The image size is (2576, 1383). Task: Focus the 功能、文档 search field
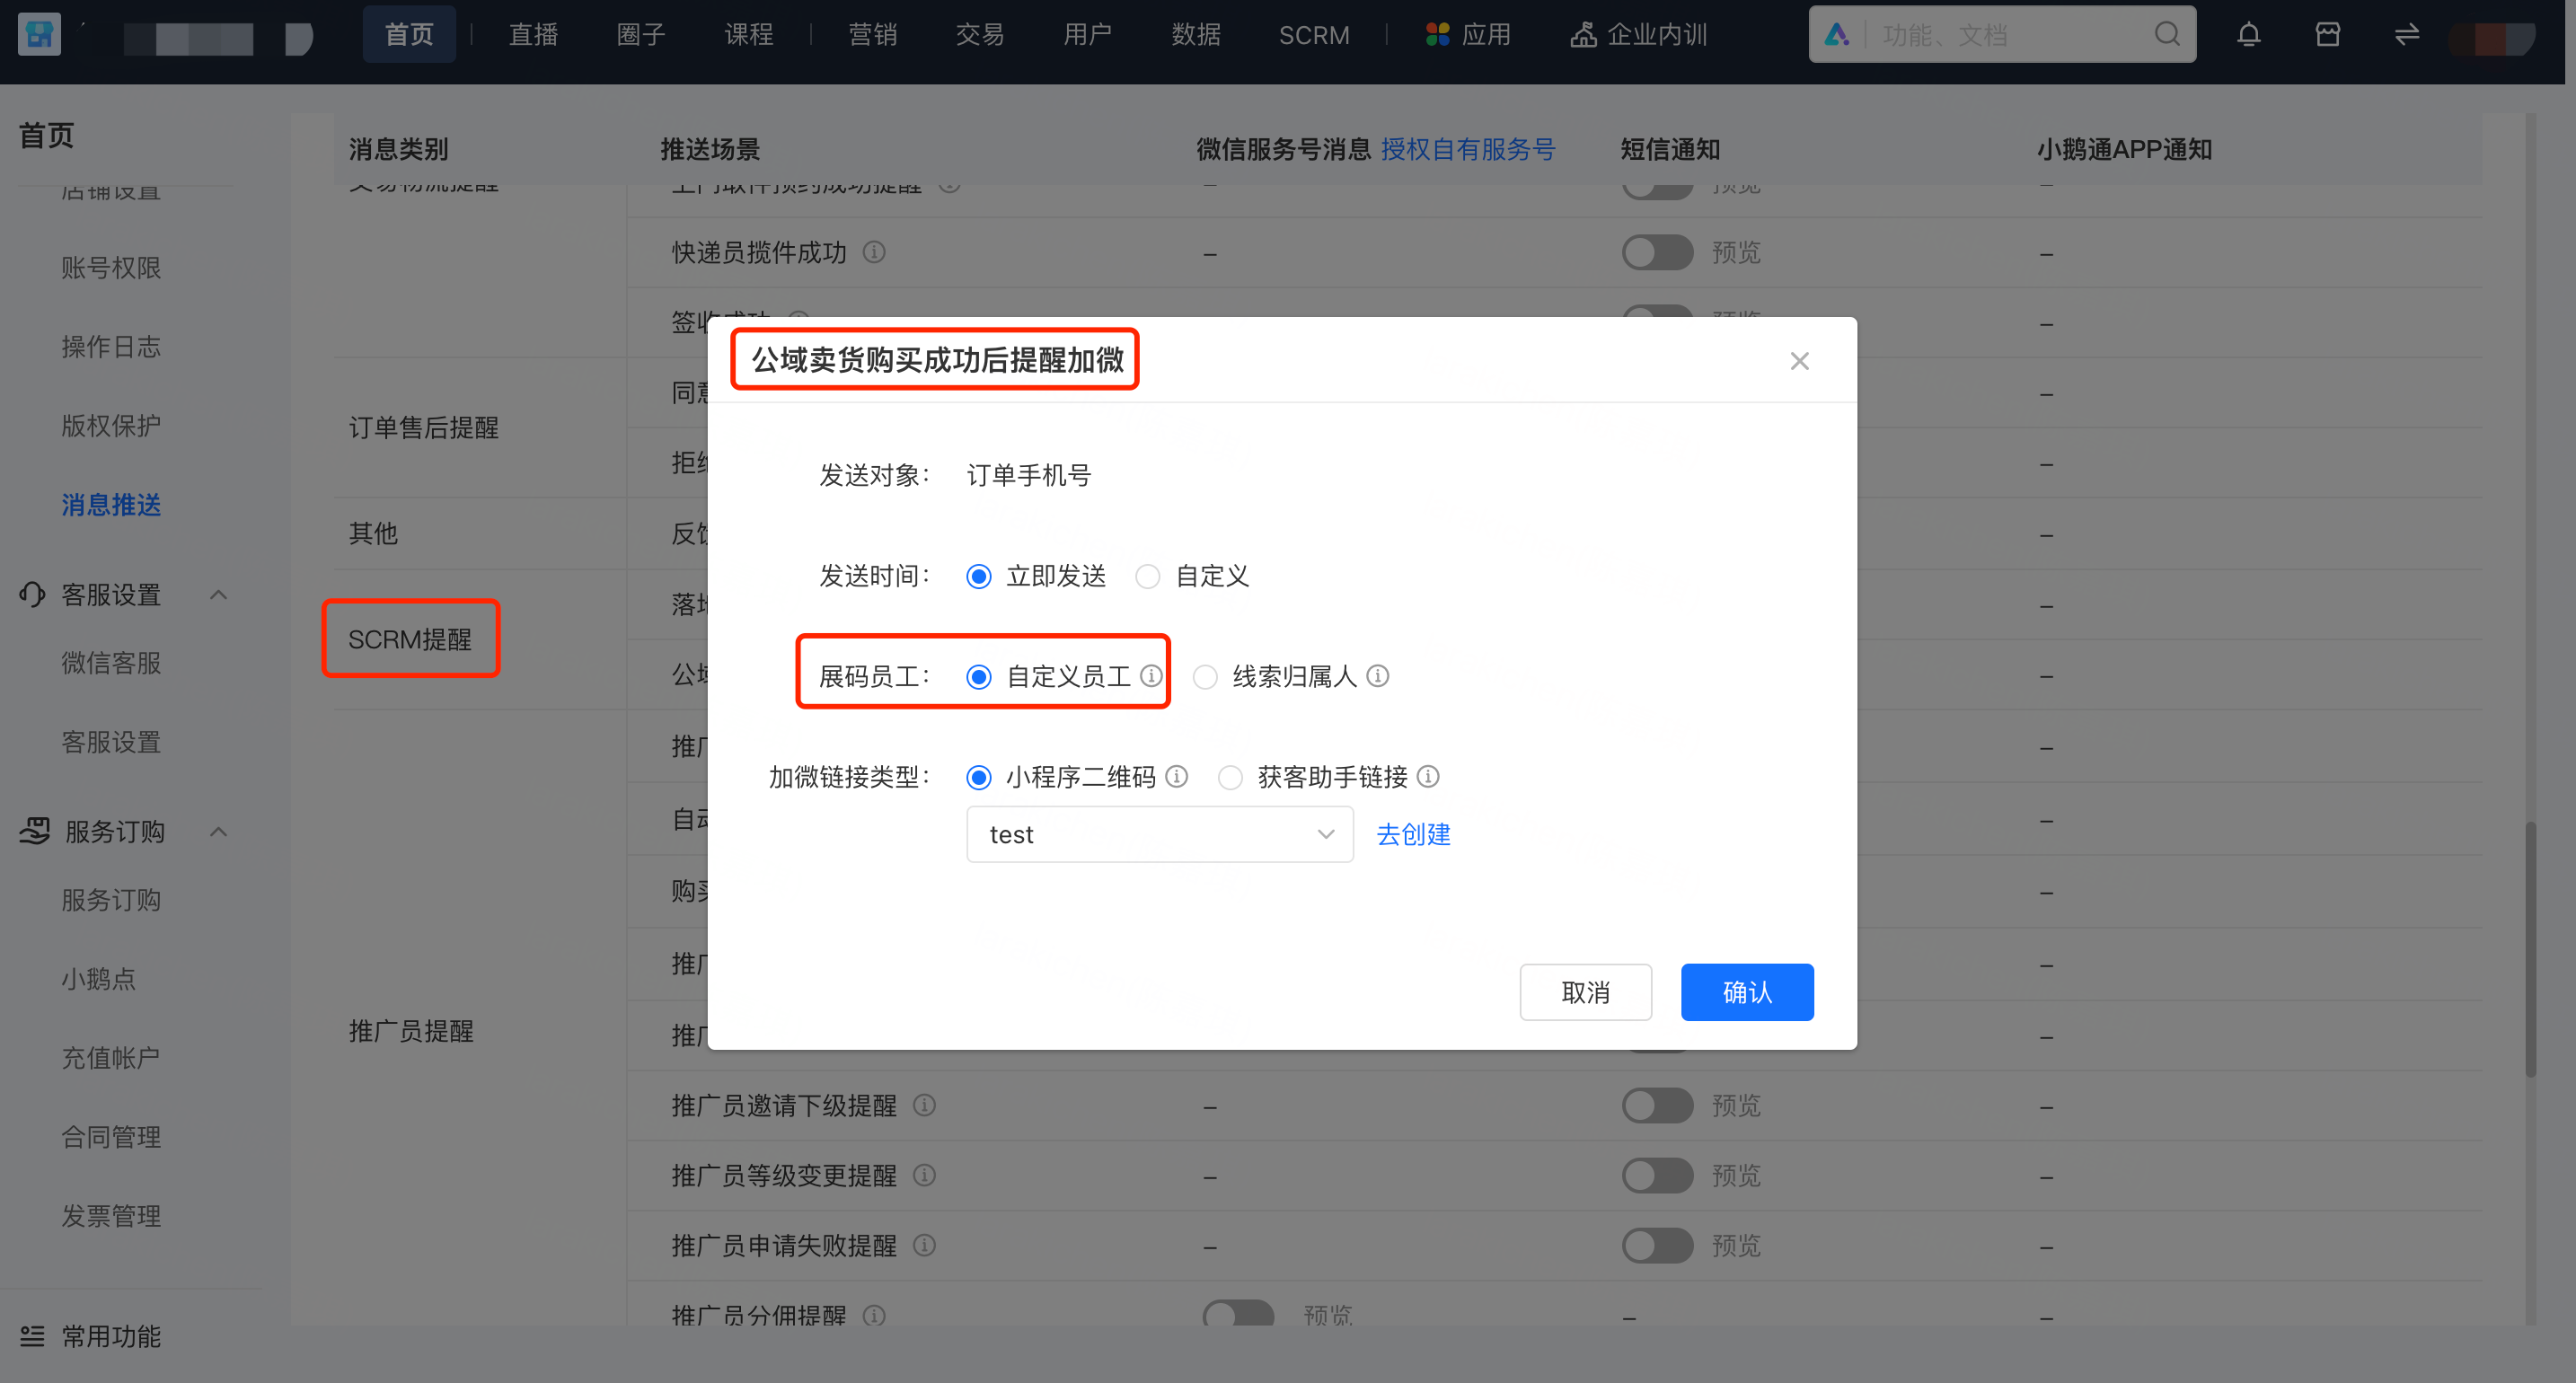(2003, 35)
